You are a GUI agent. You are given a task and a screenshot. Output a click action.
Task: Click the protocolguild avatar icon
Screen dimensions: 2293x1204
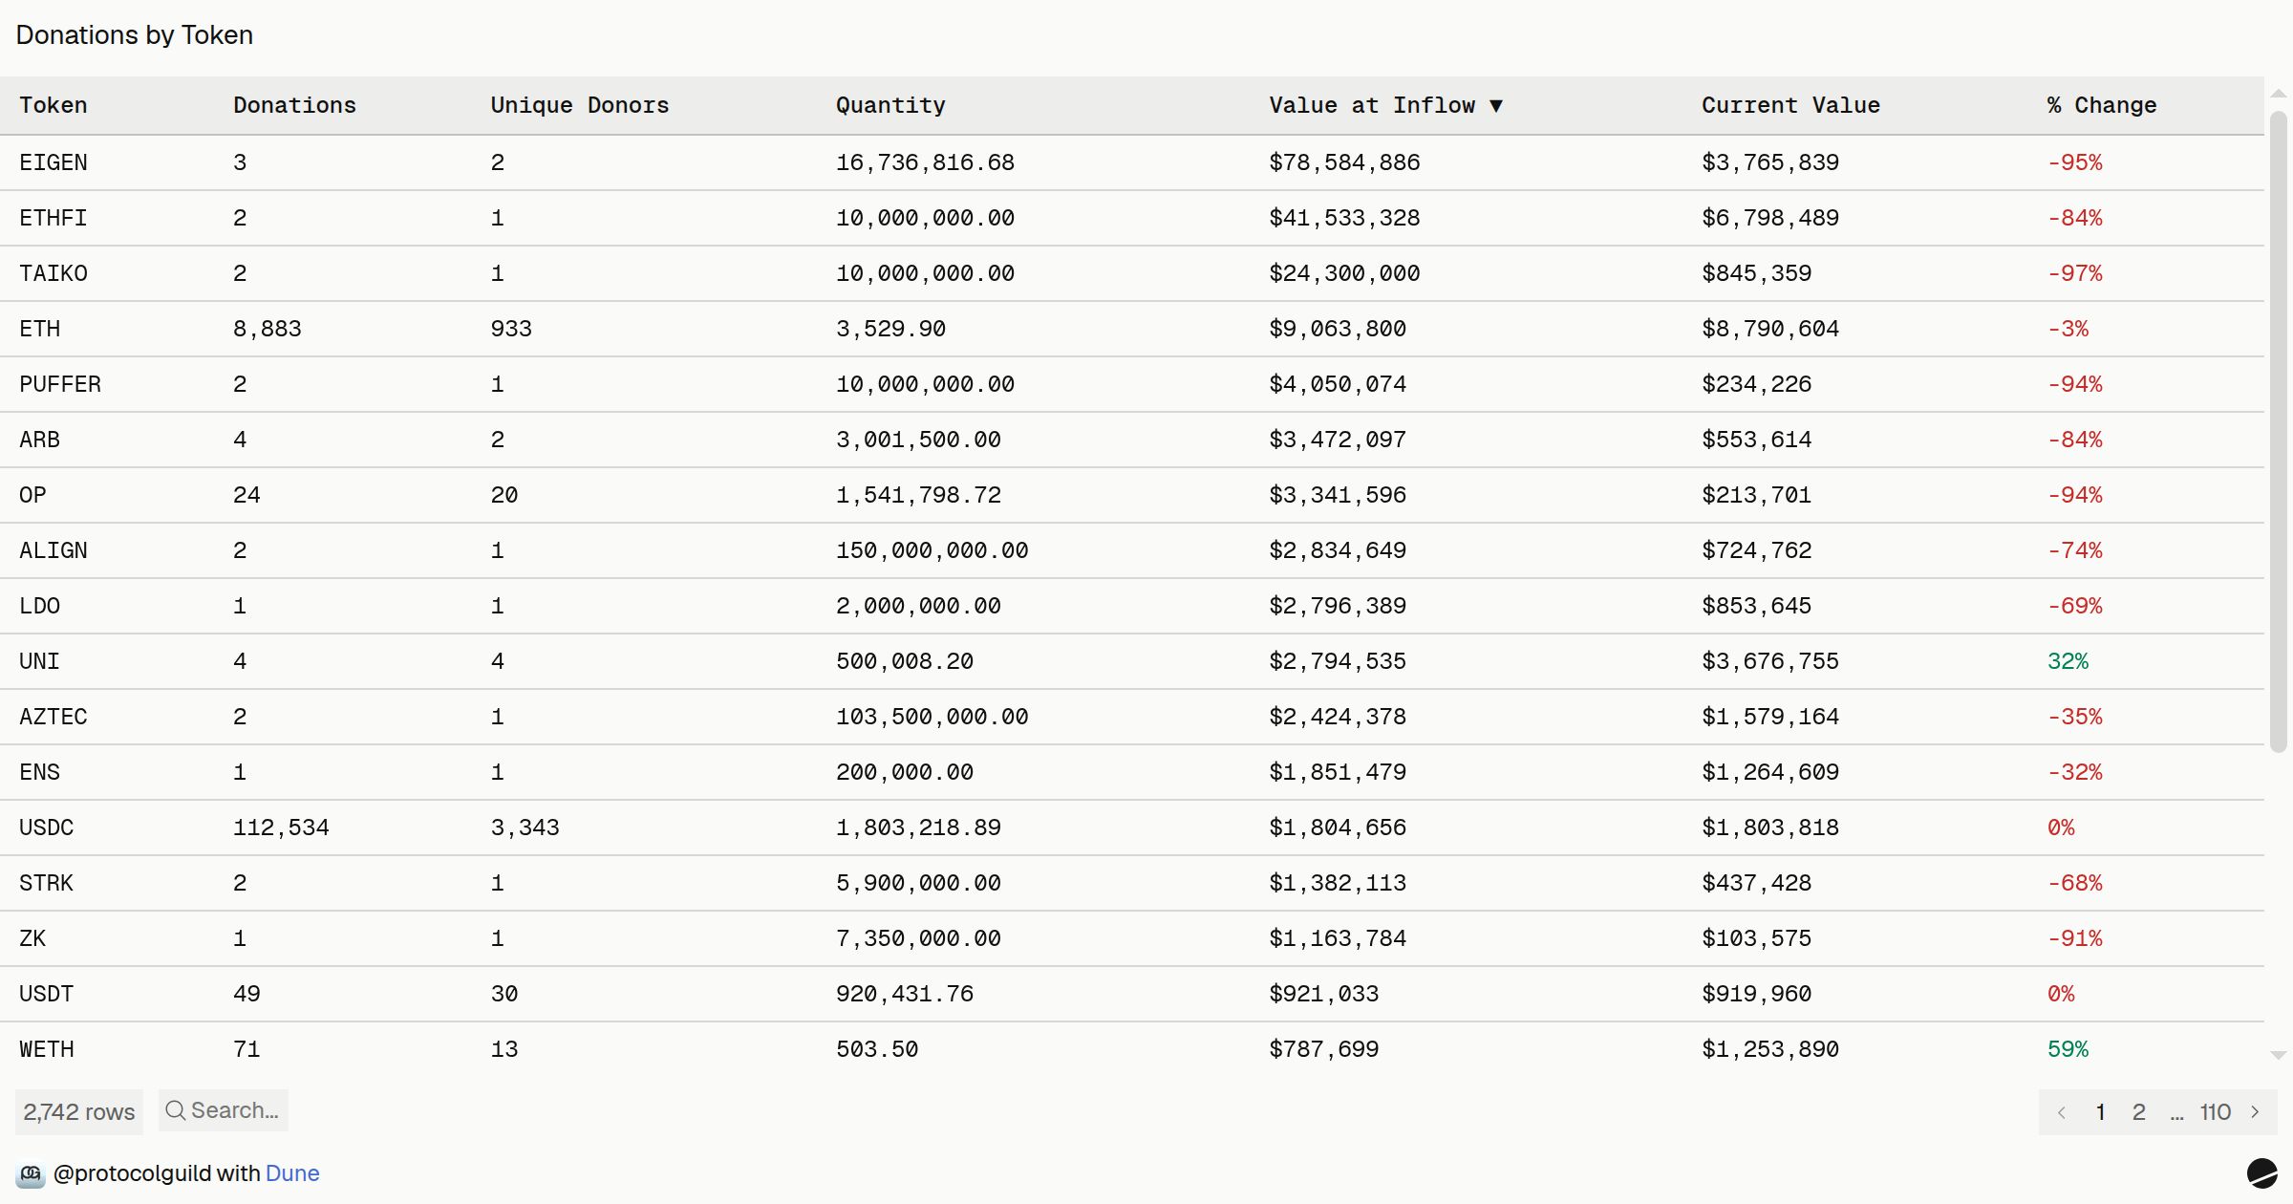[31, 1173]
